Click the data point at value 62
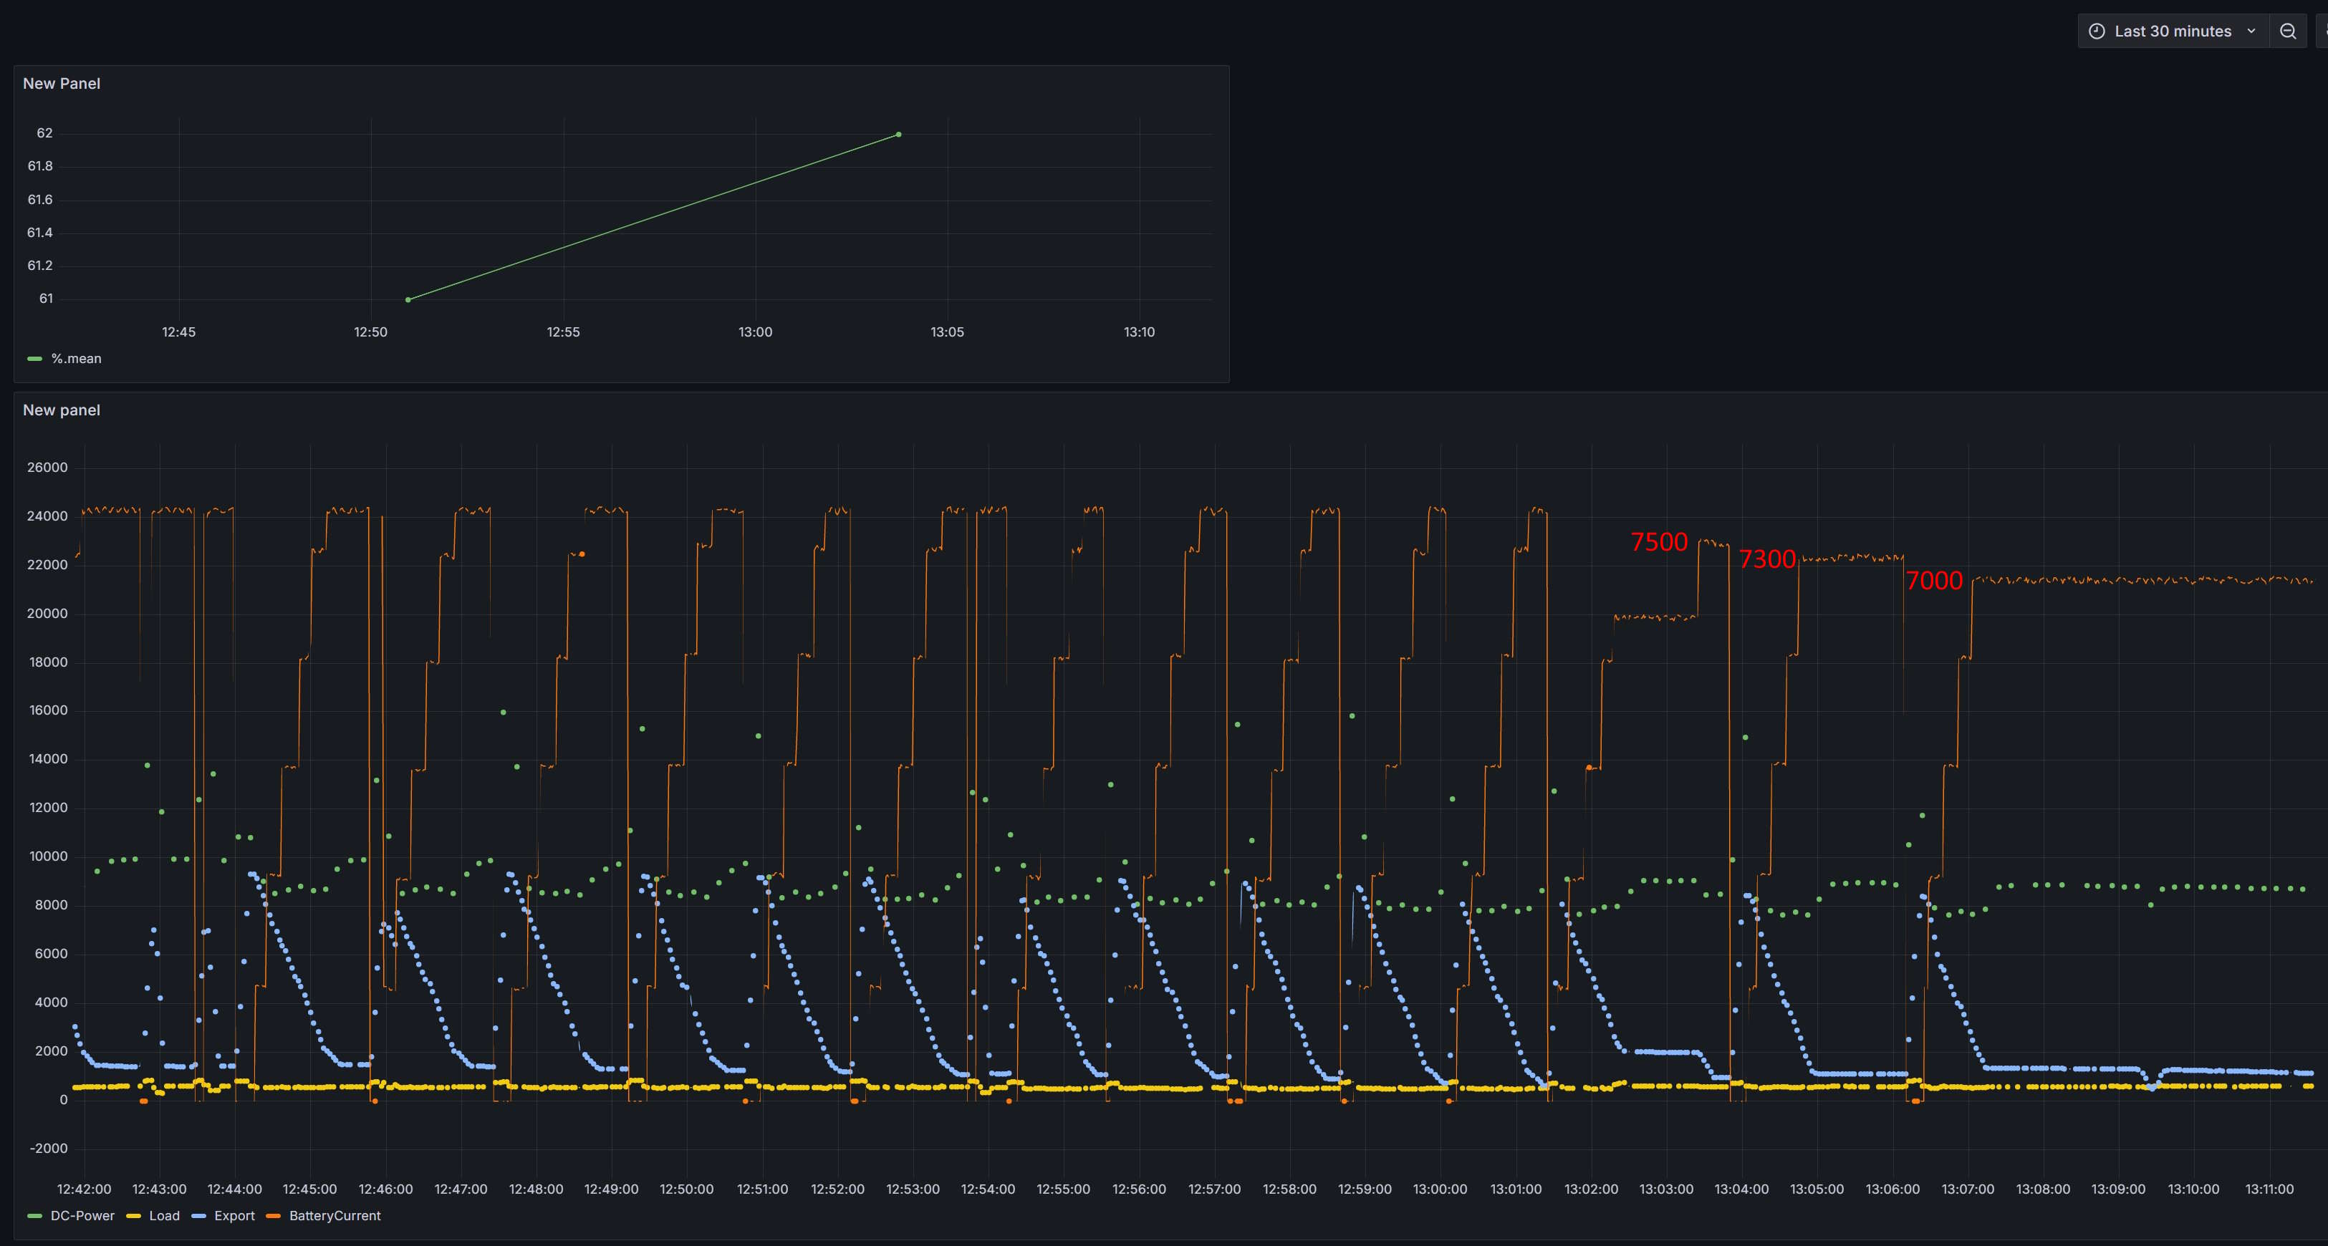This screenshot has height=1246, width=2328. click(x=898, y=135)
